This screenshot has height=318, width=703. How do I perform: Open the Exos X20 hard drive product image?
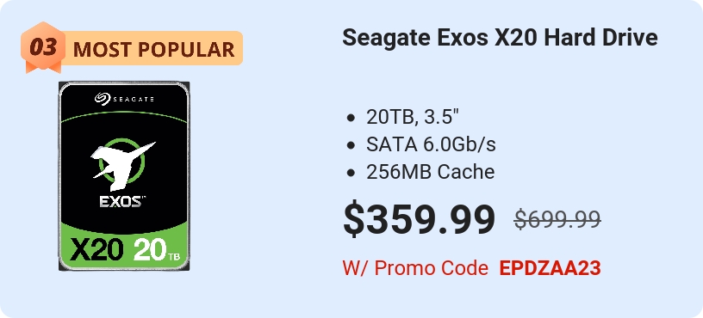tap(124, 176)
